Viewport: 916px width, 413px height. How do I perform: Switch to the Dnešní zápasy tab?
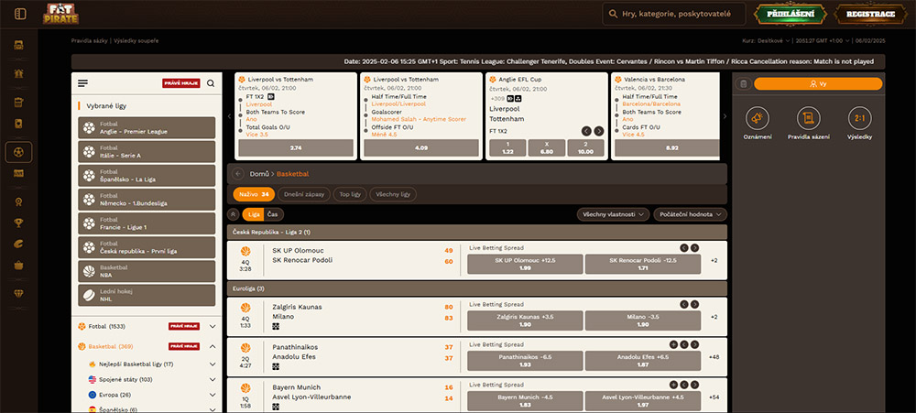[304, 194]
